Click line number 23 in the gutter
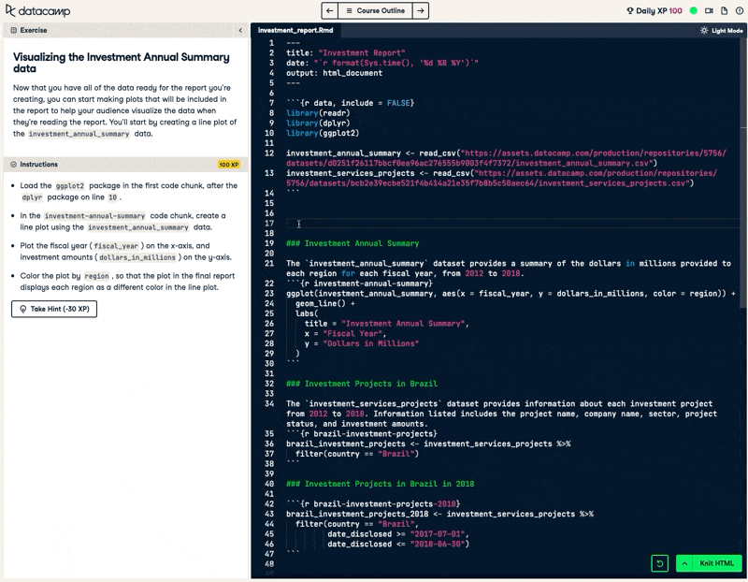 click(x=269, y=293)
